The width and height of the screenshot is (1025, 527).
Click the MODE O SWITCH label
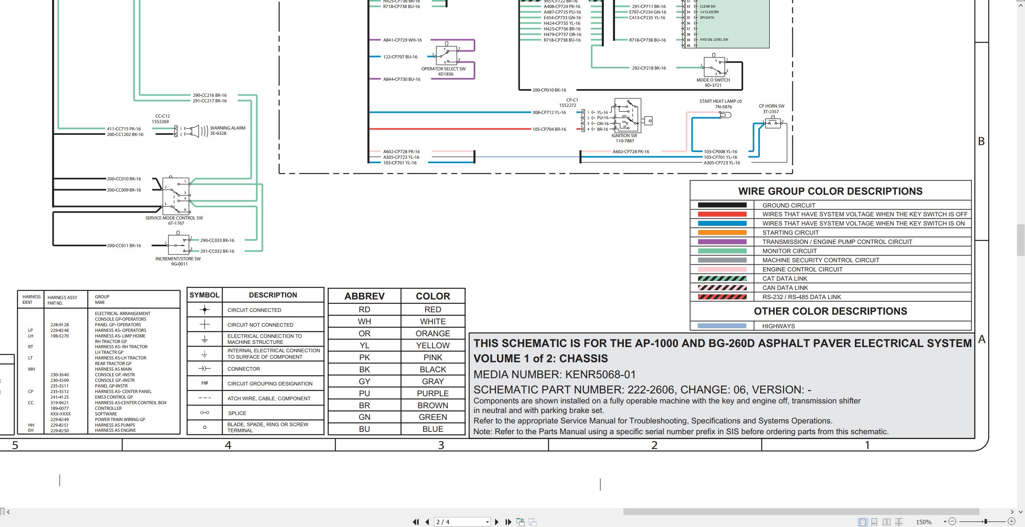click(713, 80)
